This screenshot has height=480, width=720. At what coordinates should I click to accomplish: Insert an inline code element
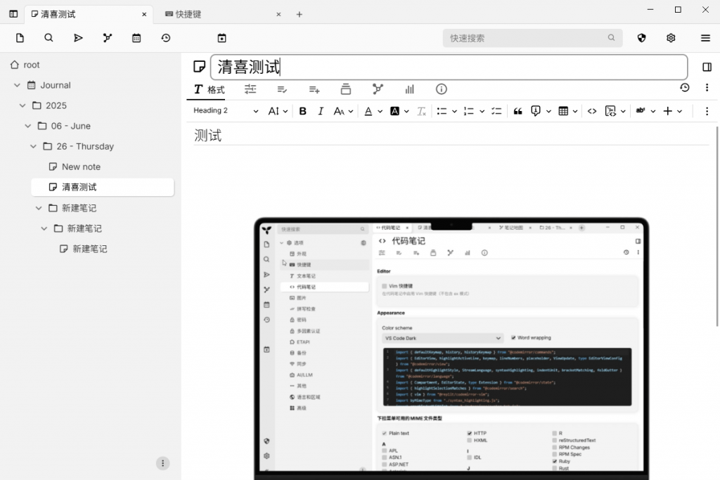click(x=592, y=111)
